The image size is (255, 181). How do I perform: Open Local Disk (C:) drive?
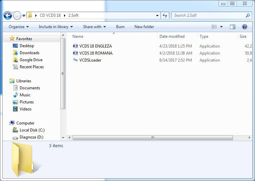coord(32,130)
